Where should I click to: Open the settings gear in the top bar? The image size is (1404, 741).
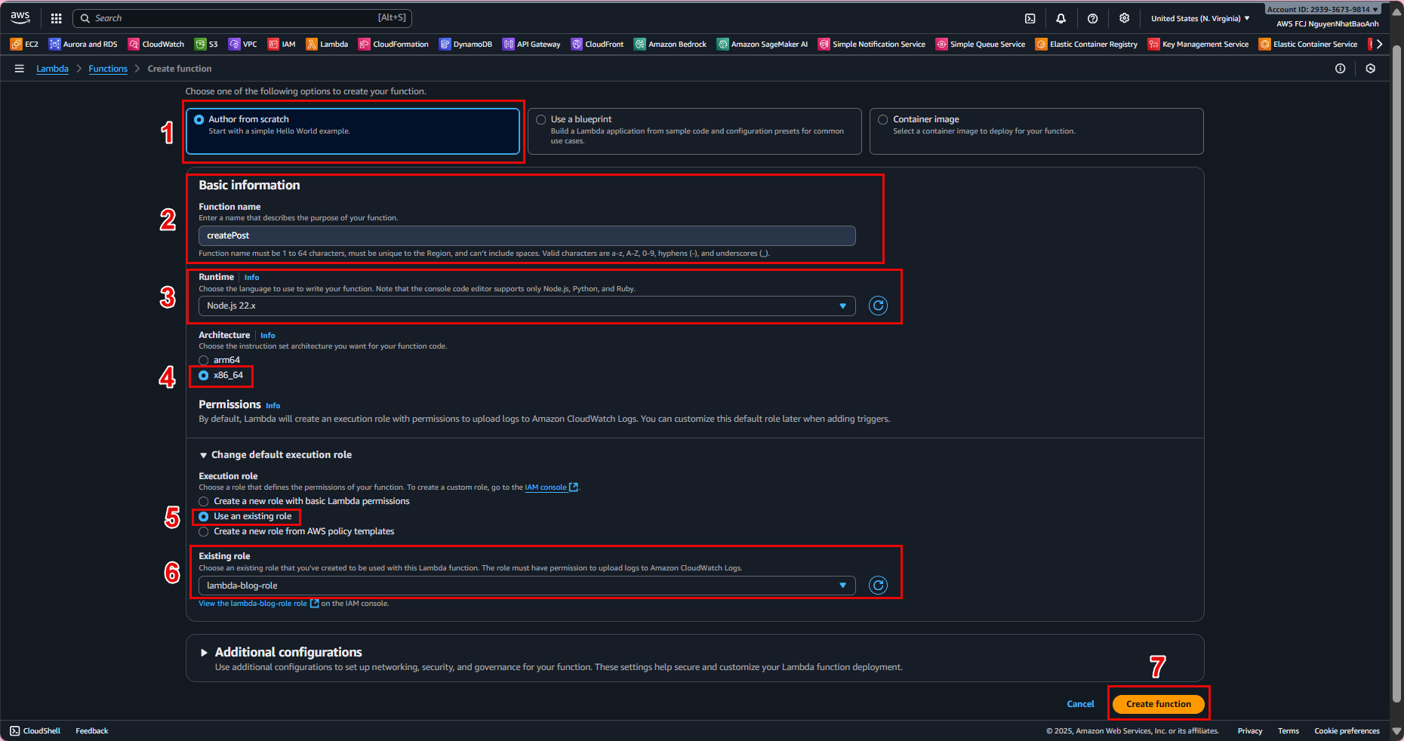(1124, 18)
